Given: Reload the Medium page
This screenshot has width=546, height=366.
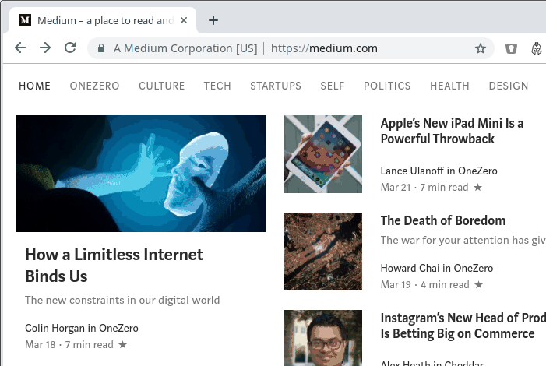Looking at the screenshot, I should coord(70,48).
